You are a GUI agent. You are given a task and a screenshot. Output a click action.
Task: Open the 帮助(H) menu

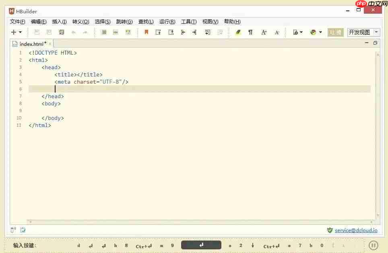pos(232,21)
